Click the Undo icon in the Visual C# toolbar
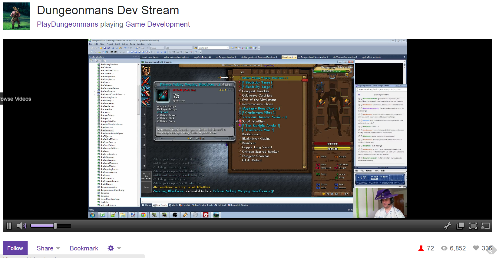Screen dimensions: 499x258 125,48
